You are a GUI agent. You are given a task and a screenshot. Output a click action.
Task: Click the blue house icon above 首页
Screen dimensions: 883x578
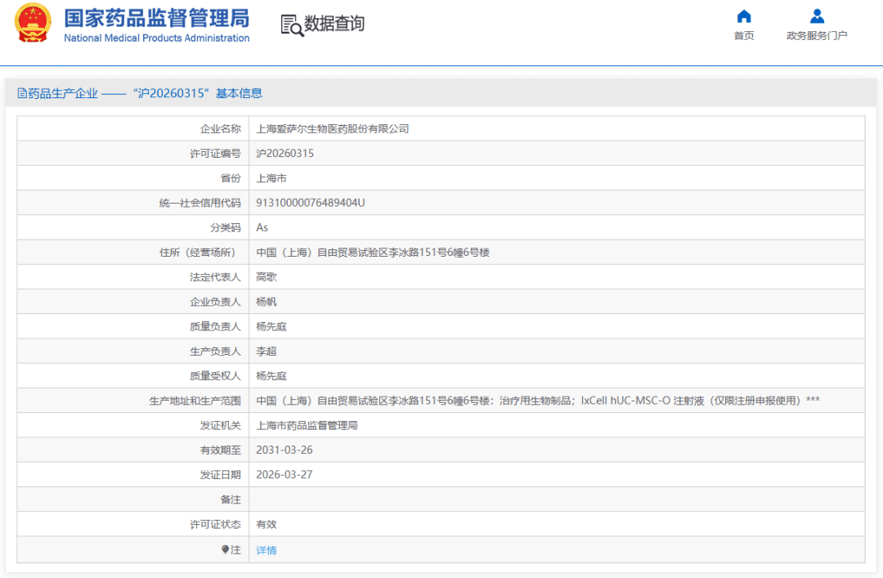pyautogui.click(x=743, y=16)
